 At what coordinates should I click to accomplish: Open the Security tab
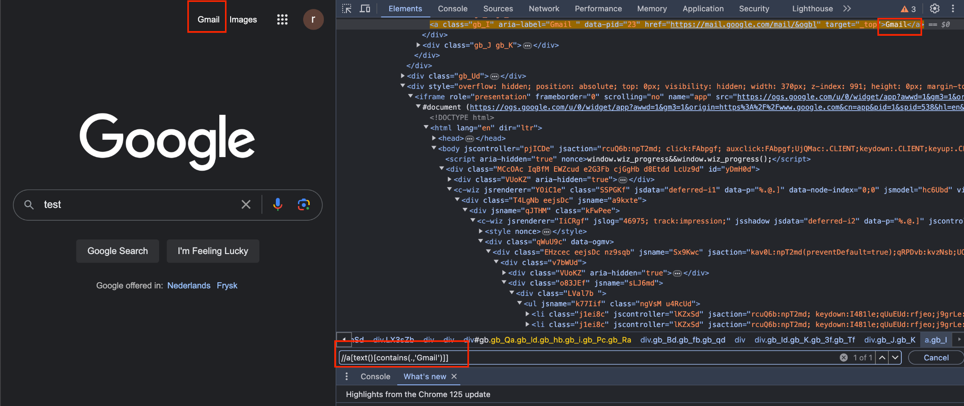(754, 8)
